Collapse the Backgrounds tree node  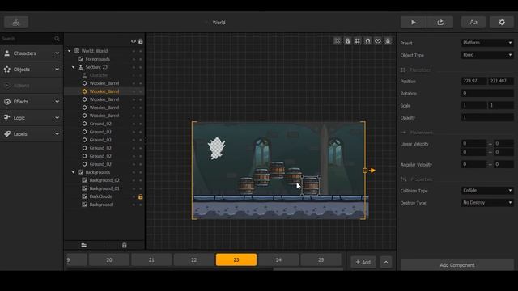(74, 172)
